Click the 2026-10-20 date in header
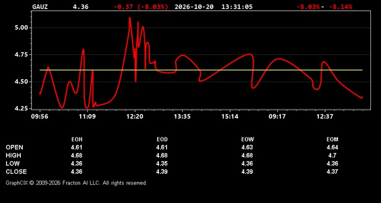 click(x=194, y=7)
